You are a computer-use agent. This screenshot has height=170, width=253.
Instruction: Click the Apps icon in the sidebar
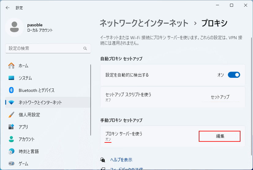[x=11, y=127]
